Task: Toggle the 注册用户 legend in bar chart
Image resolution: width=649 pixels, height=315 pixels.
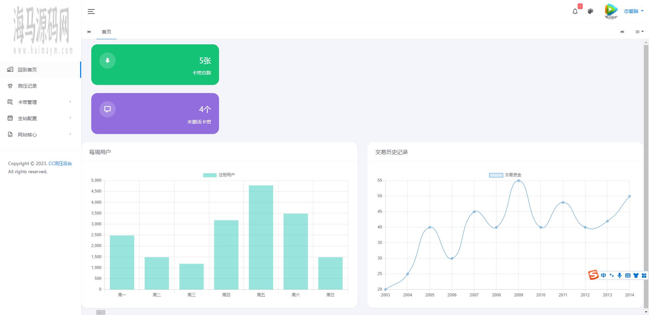Action: (x=219, y=175)
